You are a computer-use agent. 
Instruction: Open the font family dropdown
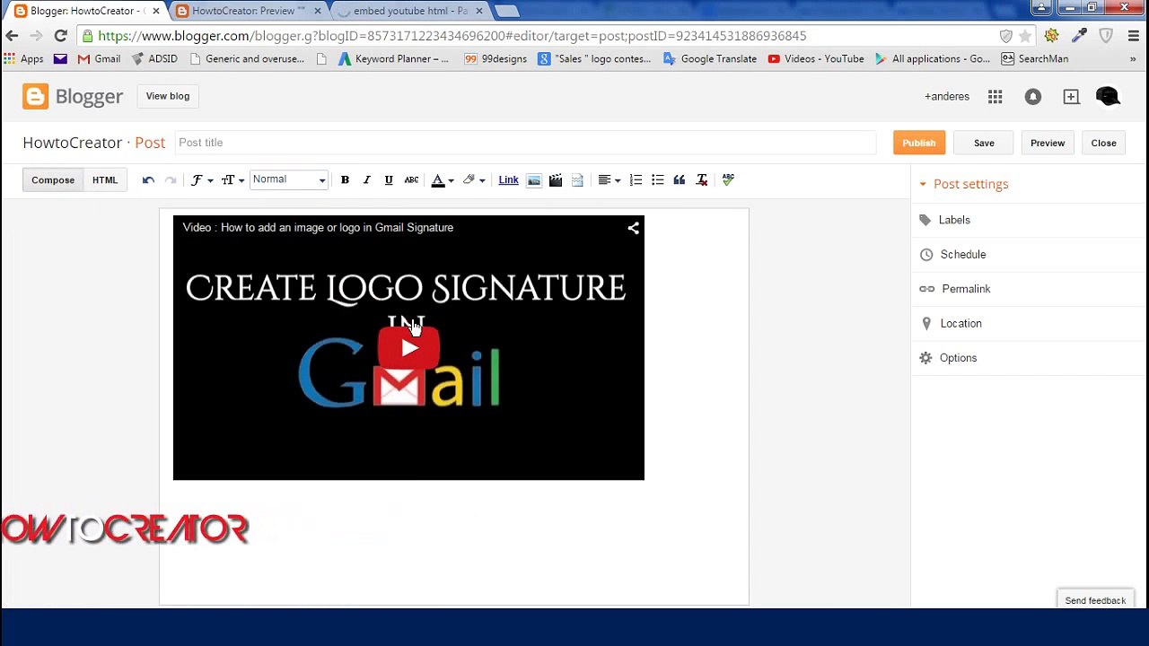click(x=201, y=180)
